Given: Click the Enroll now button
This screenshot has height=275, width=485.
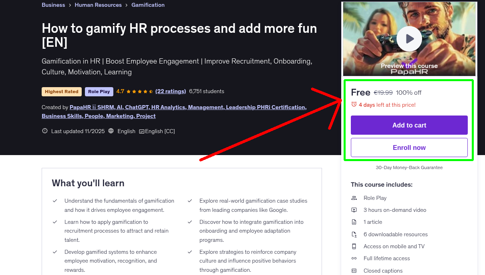Looking at the screenshot, I should [x=409, y=147].
